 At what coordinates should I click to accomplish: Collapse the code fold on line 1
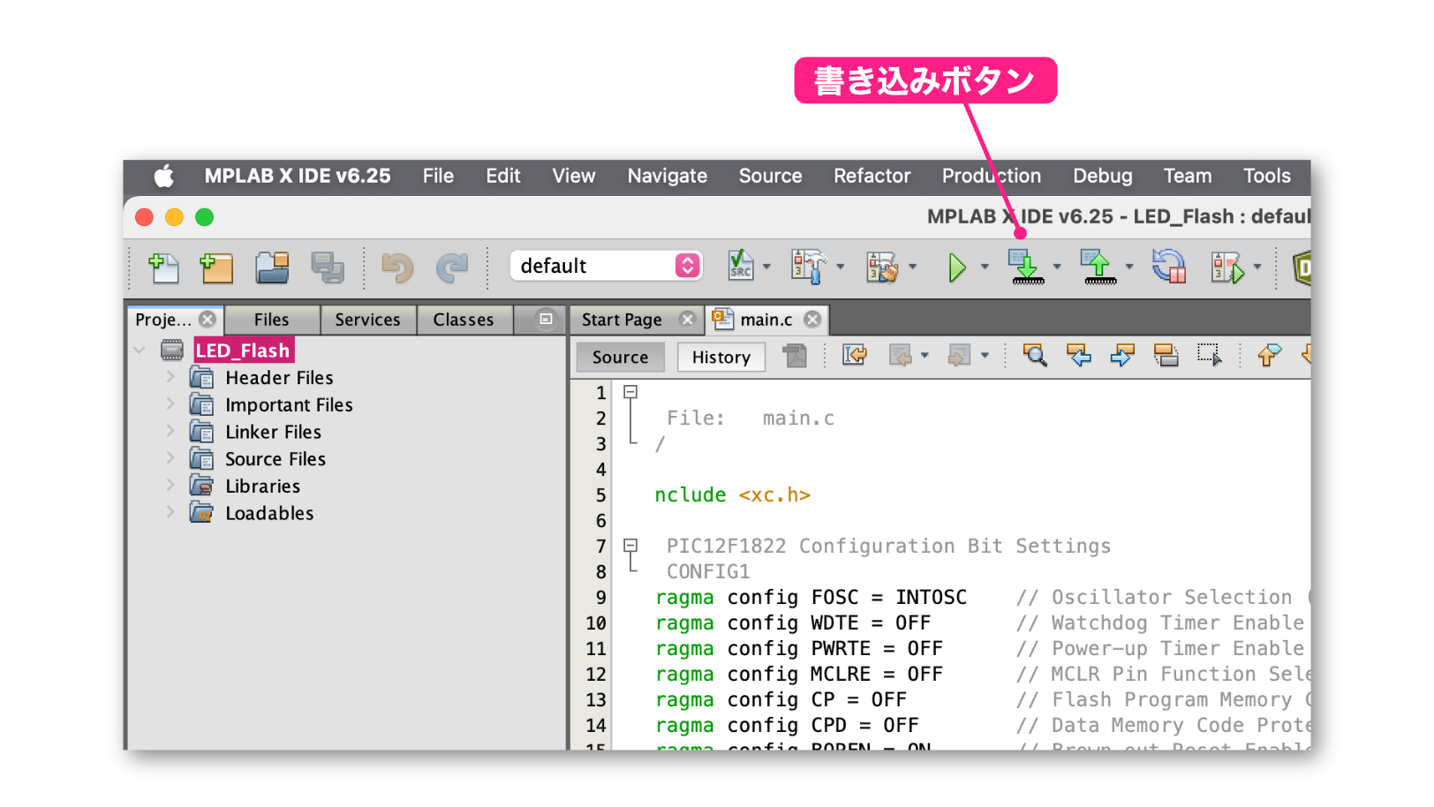point(630,392)
